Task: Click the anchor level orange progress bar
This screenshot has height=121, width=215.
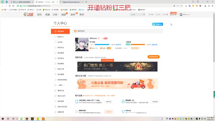Action: [x=138, y=45]
